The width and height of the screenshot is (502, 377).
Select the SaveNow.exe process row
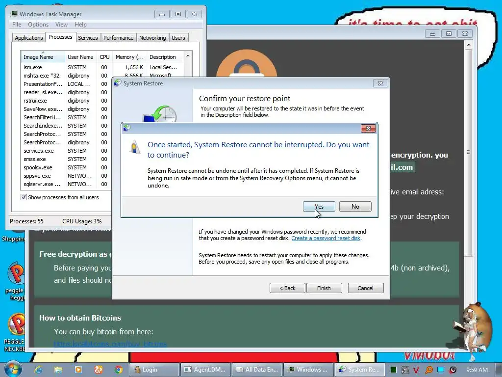pyautogui.click(x=66, y=109)
